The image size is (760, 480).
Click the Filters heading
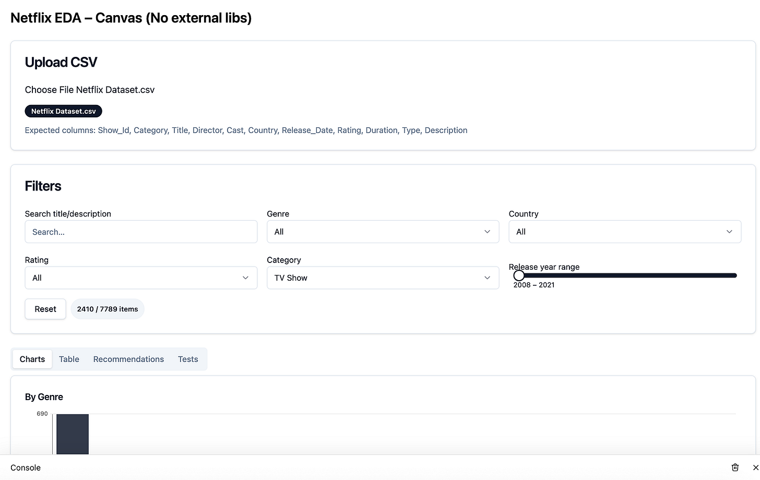coord(43,186)
